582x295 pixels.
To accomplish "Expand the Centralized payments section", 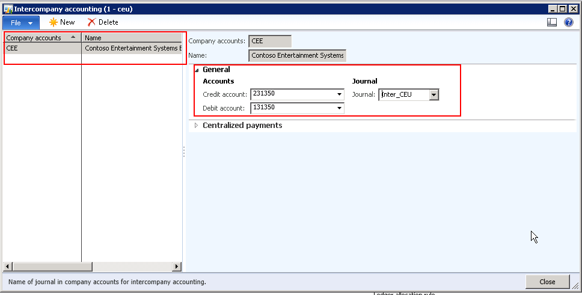I will click(x=196, y=126).
